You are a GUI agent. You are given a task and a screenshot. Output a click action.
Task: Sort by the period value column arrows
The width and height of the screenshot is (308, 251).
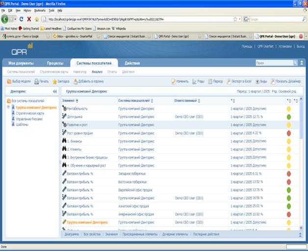(x=233, y=101)
